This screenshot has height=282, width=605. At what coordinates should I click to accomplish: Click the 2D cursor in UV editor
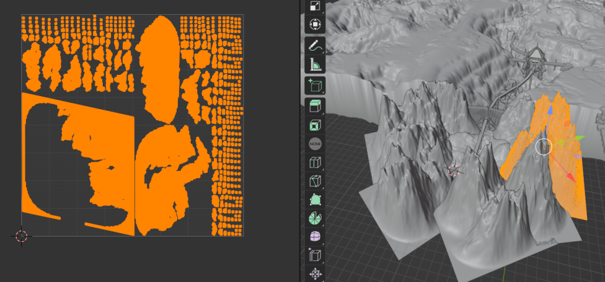[22, 236]
